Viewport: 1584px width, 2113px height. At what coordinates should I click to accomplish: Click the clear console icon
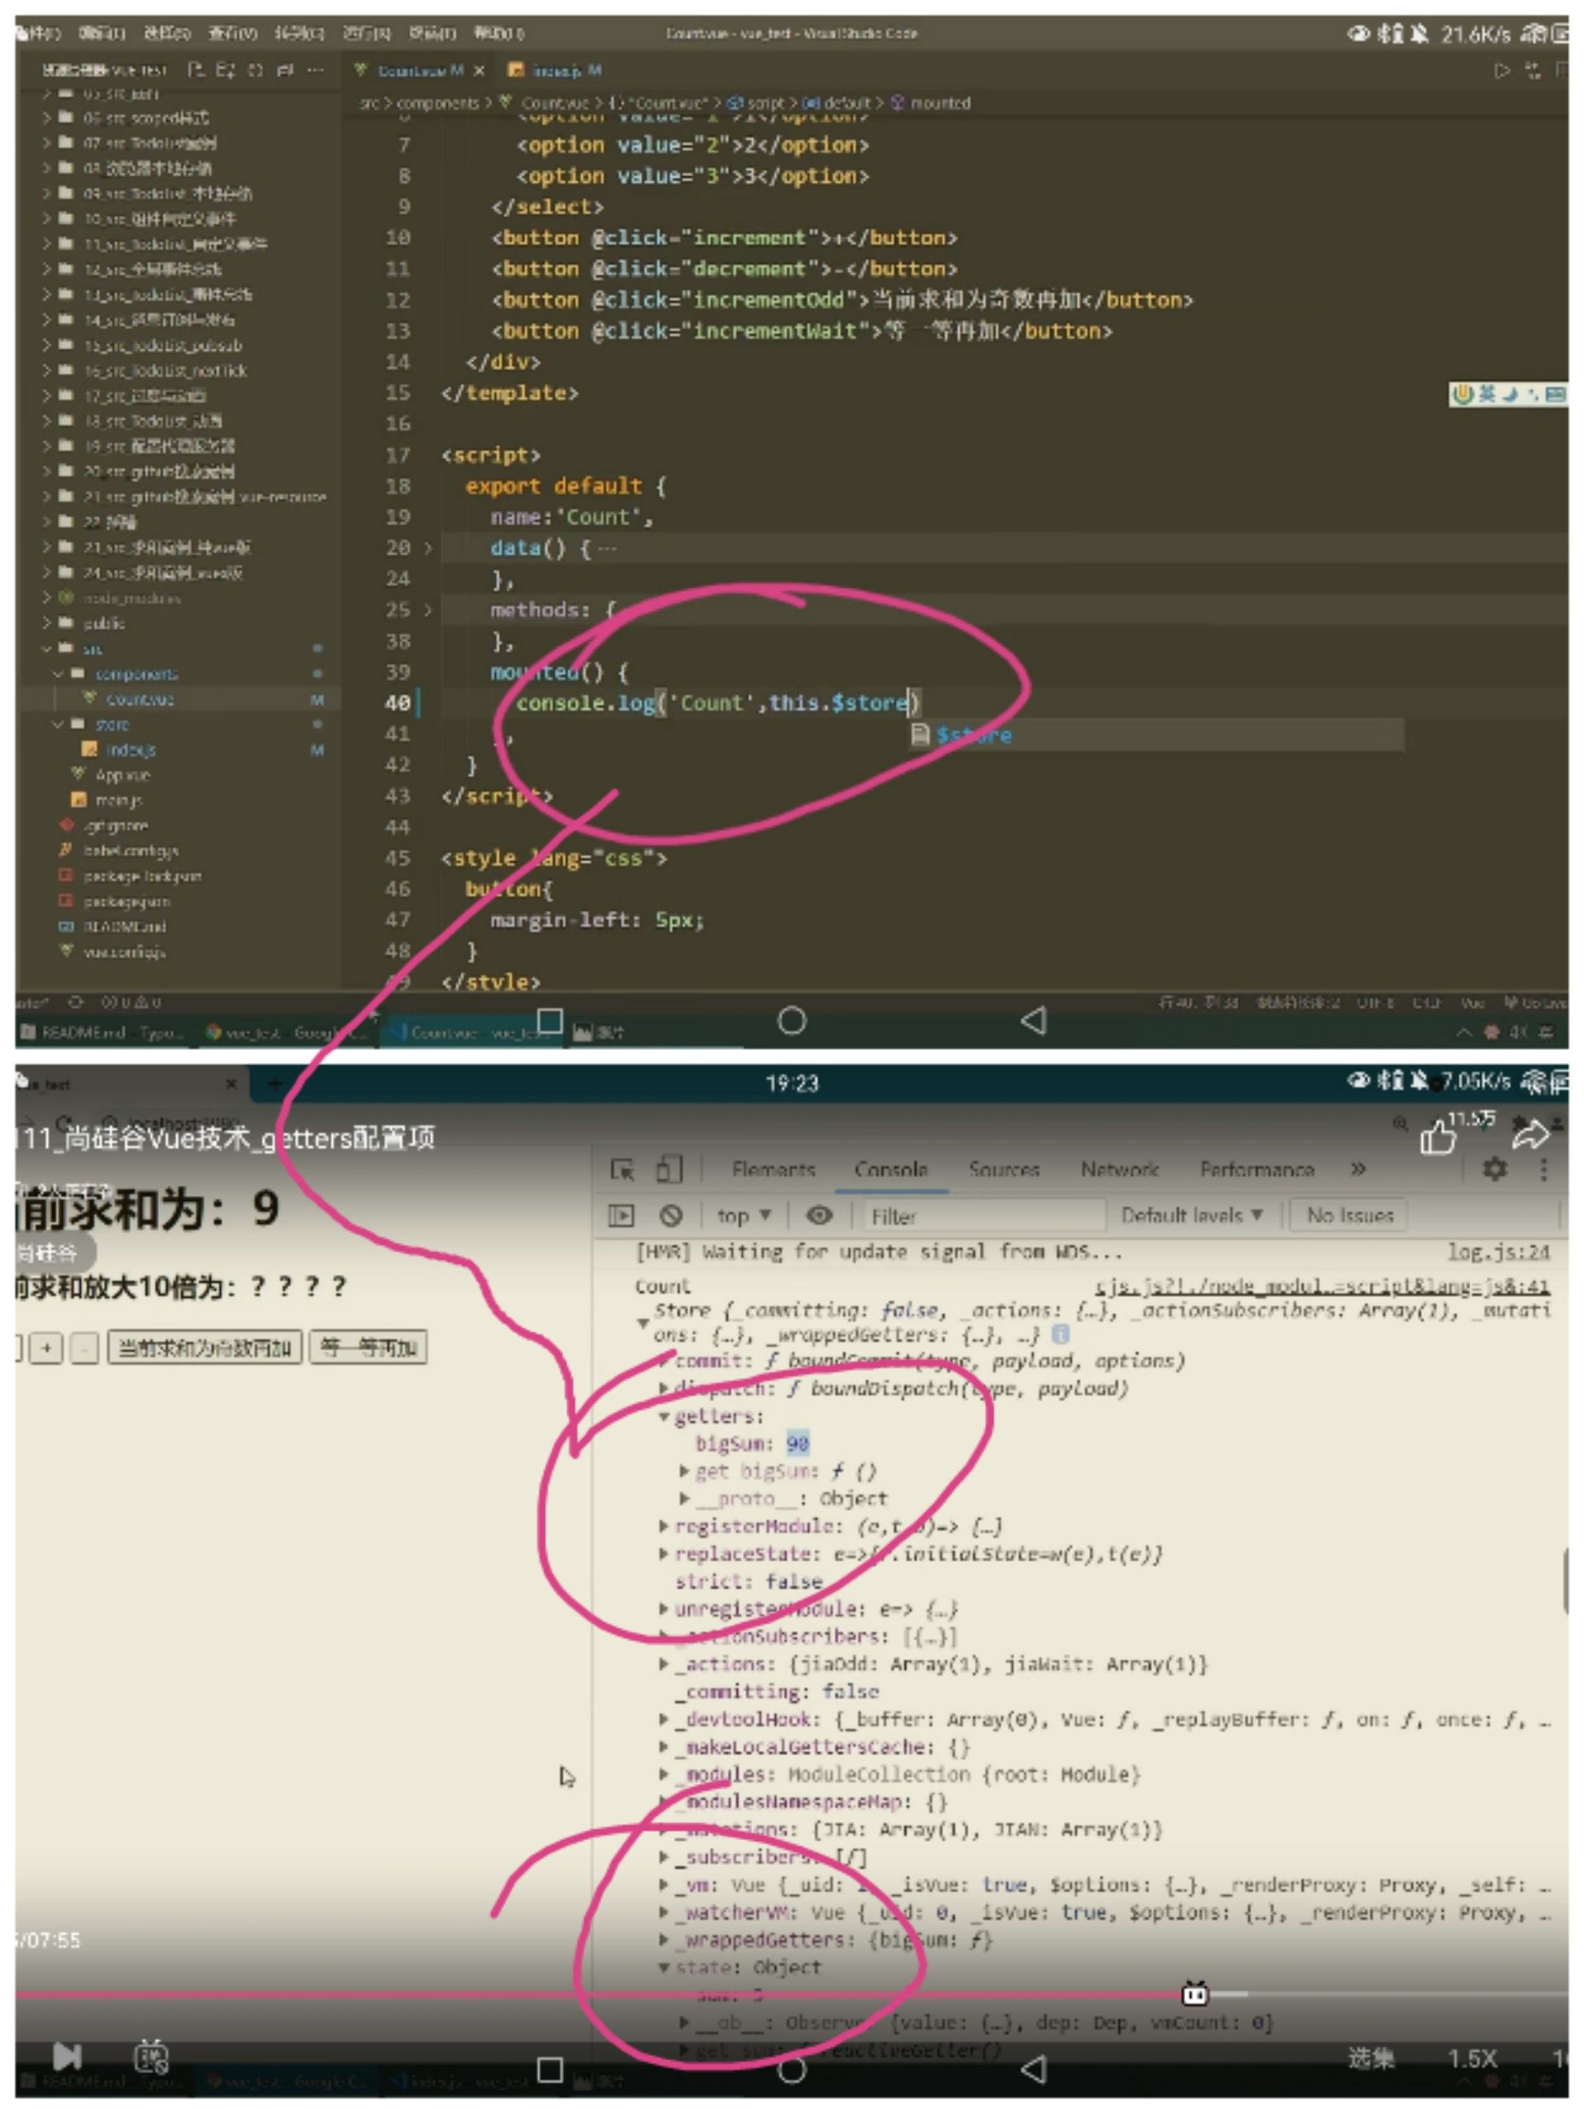tap(671, 1215)
